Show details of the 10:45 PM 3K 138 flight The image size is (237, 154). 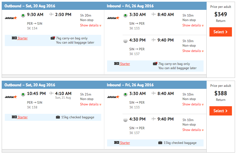(x=91, y=104)
